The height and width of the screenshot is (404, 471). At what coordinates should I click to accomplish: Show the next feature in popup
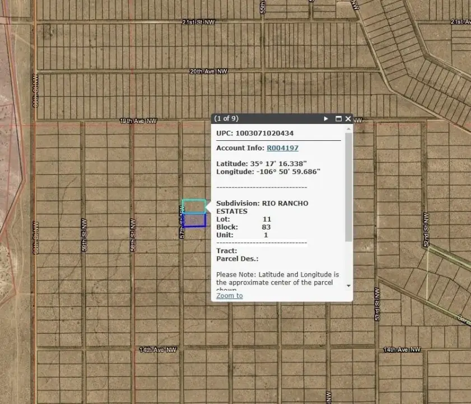point(326,119)
